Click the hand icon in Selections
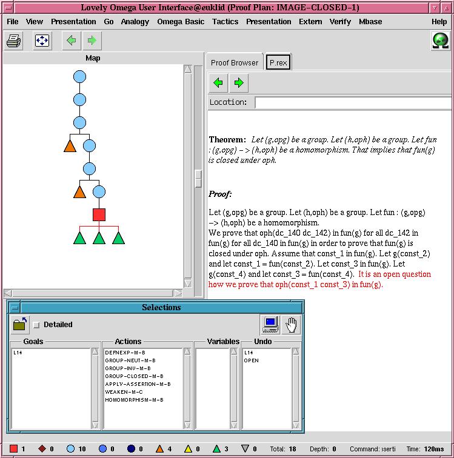The height and width of the screenshot is (458, 454). pos(291,325)
